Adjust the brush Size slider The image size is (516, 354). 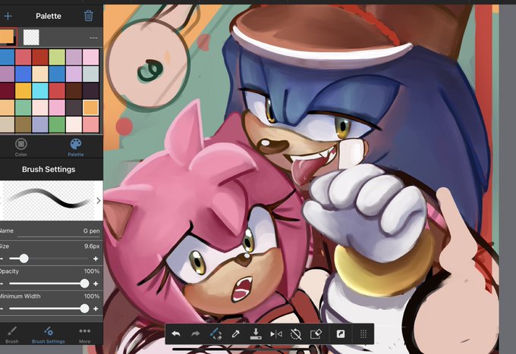[49, 258]
